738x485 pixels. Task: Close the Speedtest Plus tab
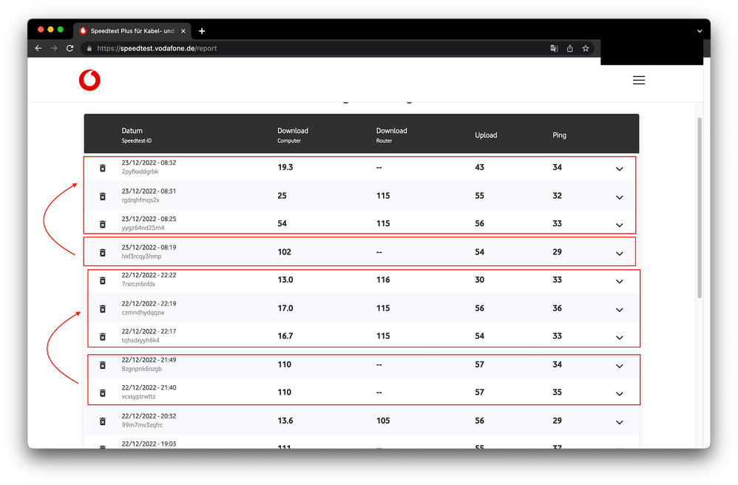click(x=183, y=31)
